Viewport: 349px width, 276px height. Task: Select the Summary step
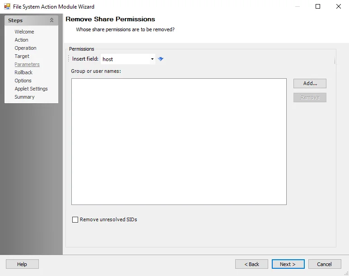(x=24, y=97)
